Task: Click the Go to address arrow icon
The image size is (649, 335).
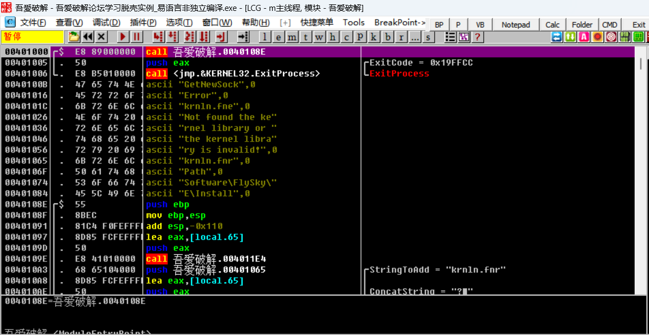Action: pos(243,37)
